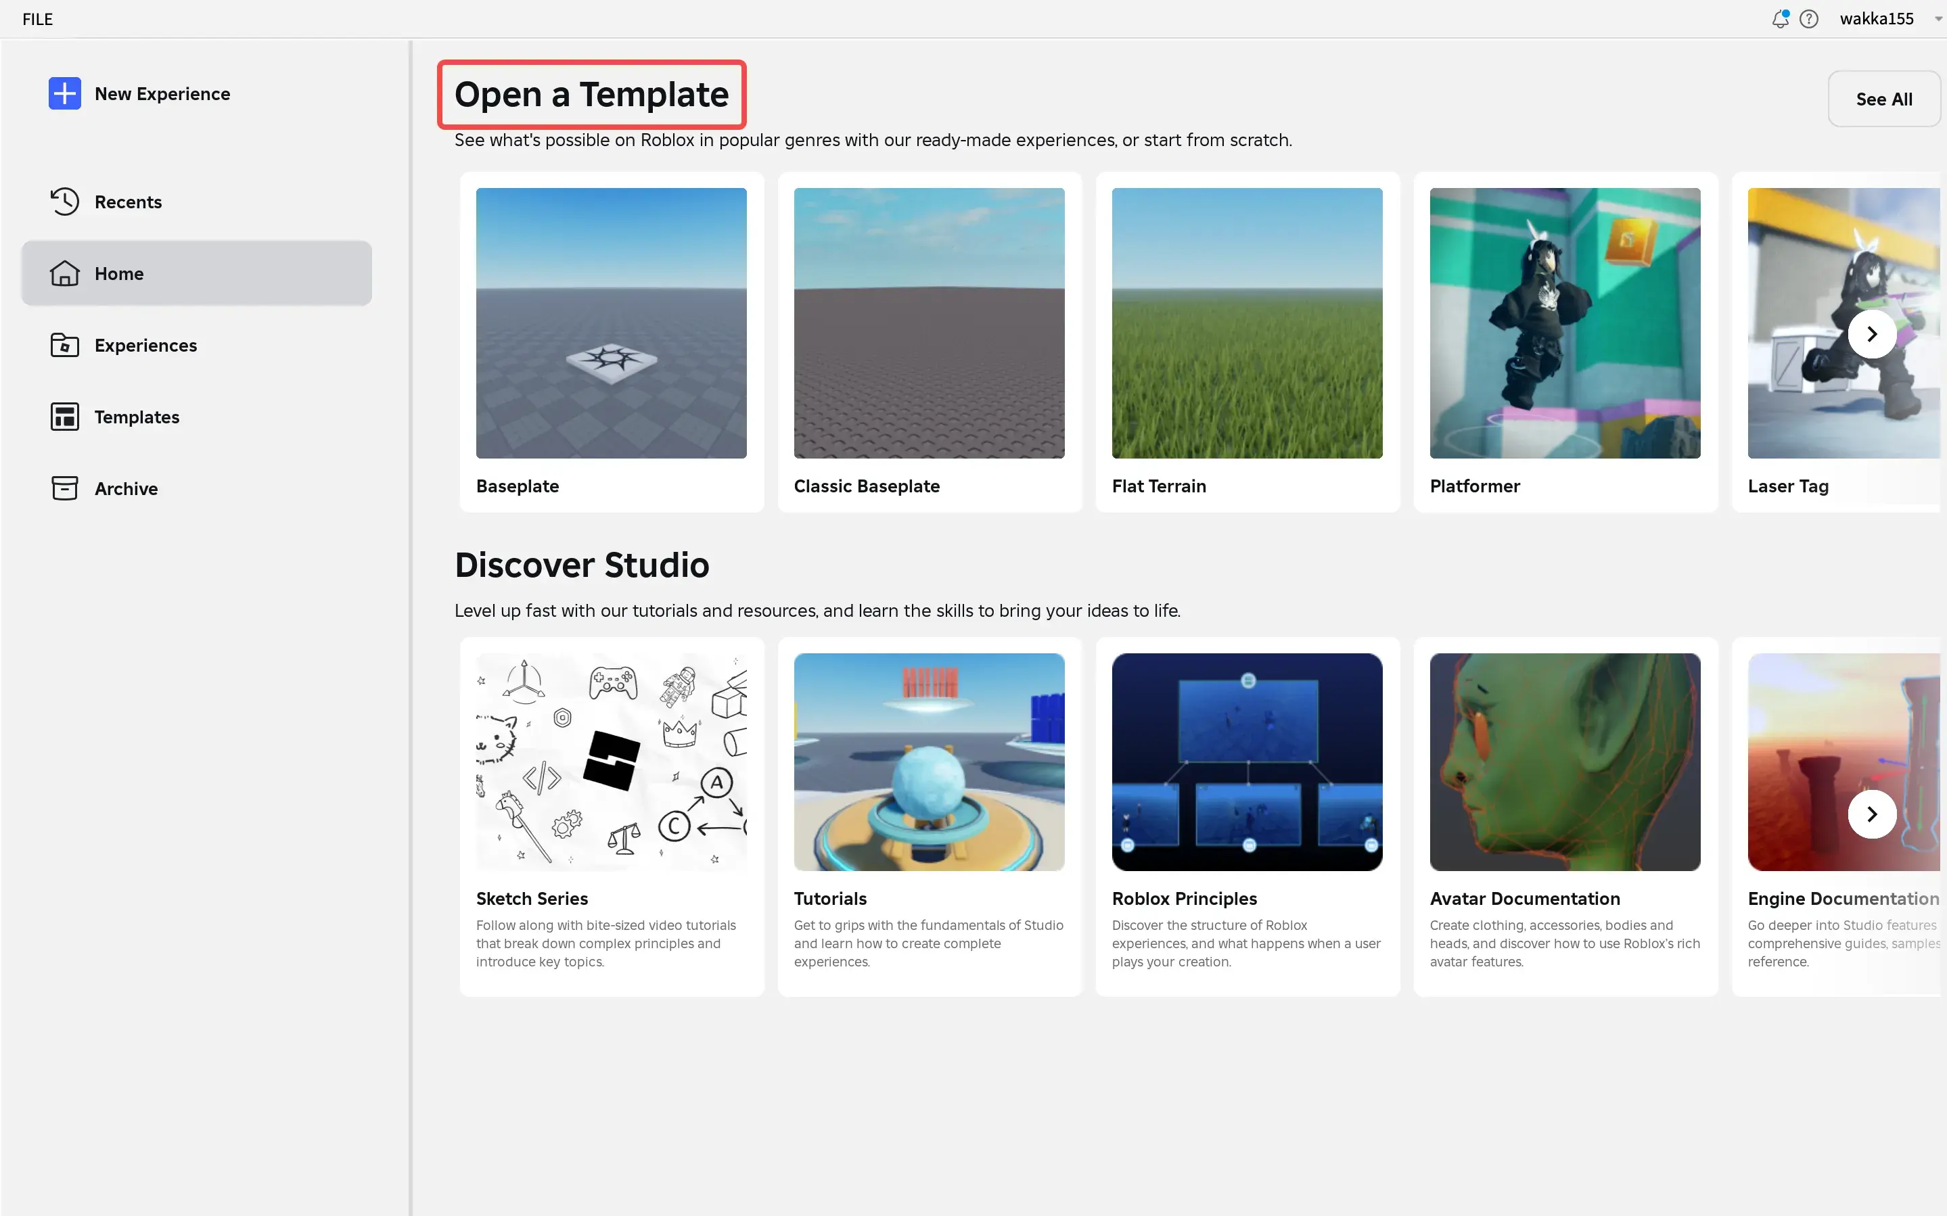The image size is (1947, 1216).
Task: Click the notifications bell icon
Action: pyautogui.click(x=1779, y=18)
